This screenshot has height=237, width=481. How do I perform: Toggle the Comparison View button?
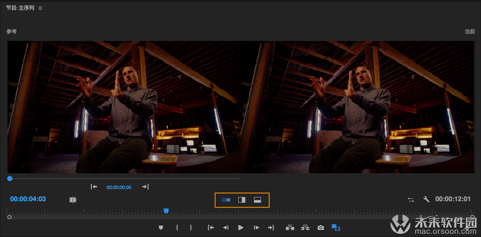click(x=336, y=227)
